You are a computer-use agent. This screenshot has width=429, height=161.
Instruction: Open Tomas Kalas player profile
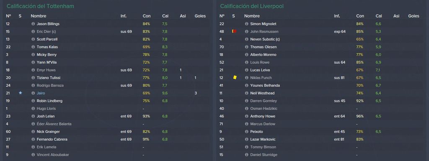coord(47,47)
